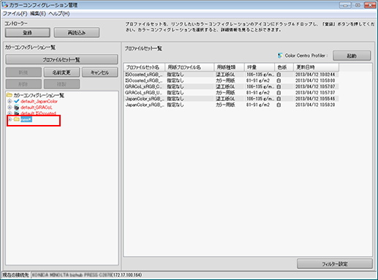Open the 編集(E) menu
The height and width of the screenshot is (280, 378).
pos(38,14)
